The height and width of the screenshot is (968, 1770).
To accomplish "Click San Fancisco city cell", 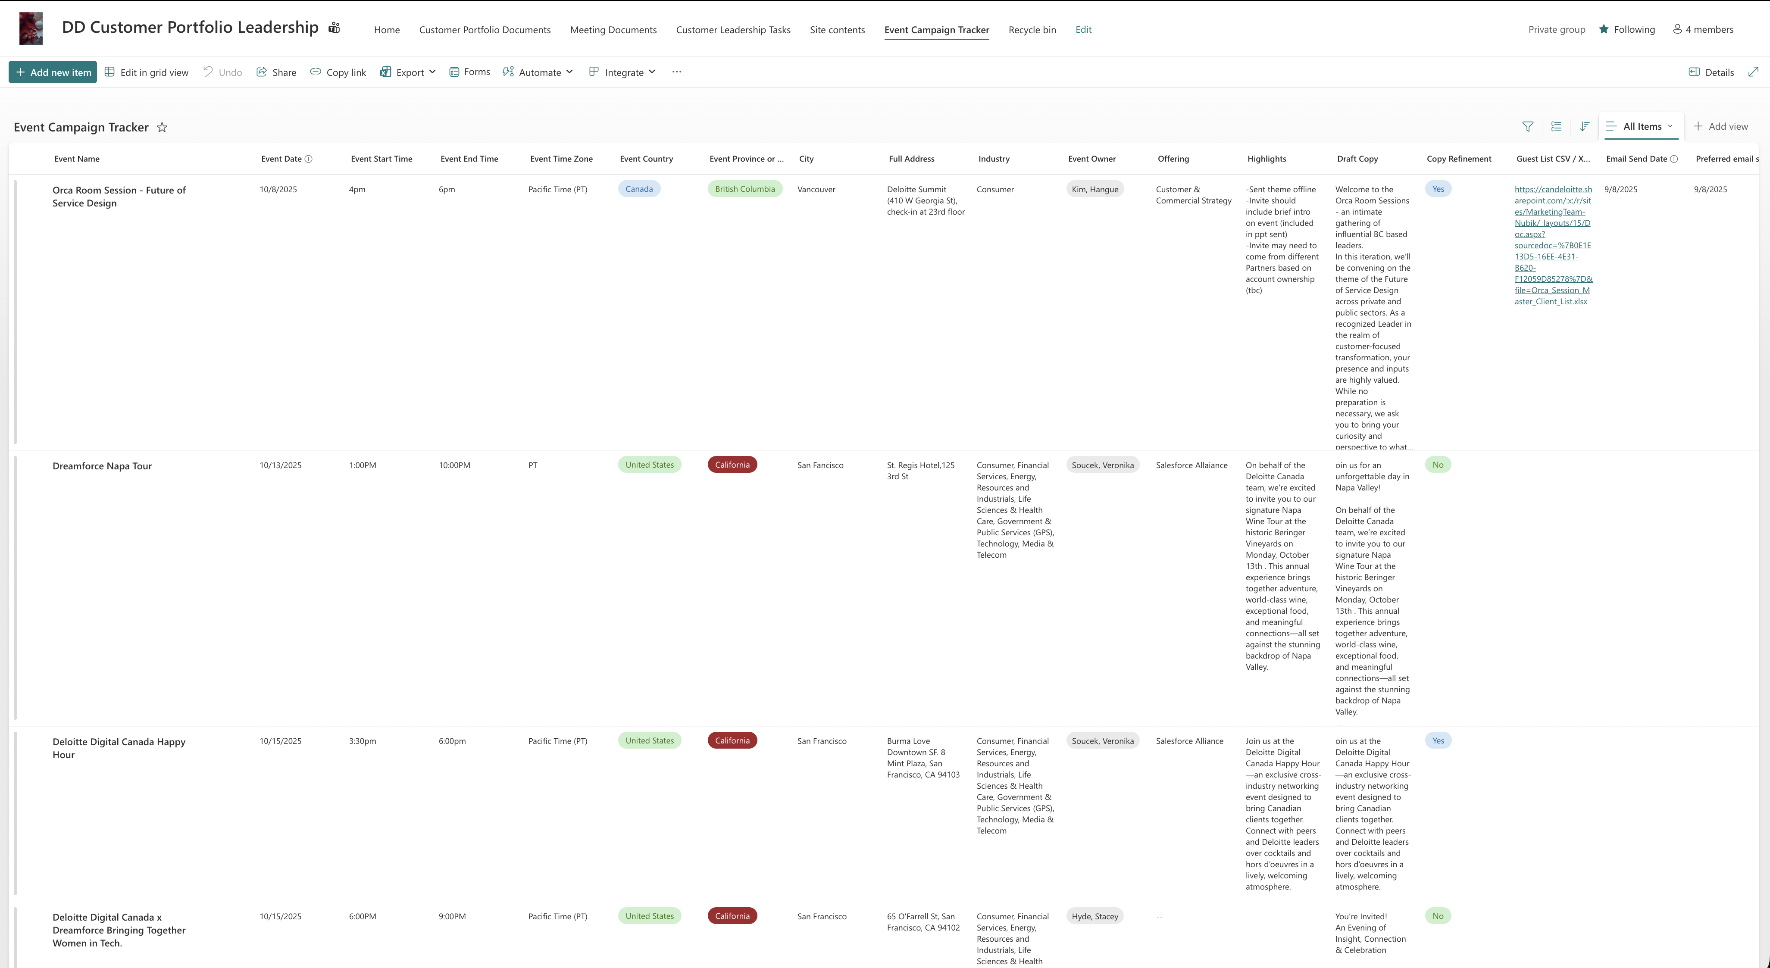I will 820,465.
